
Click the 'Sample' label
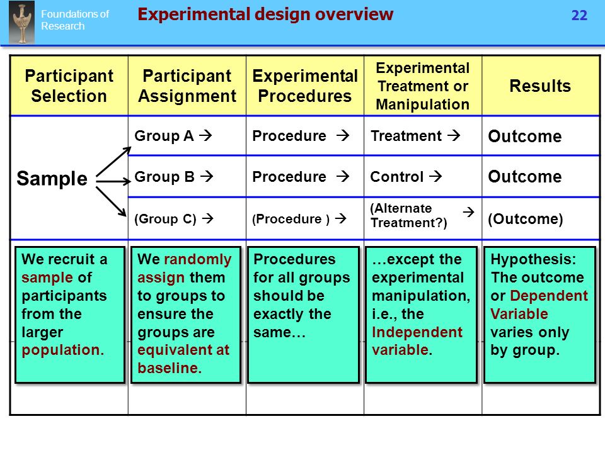point(52,179)
